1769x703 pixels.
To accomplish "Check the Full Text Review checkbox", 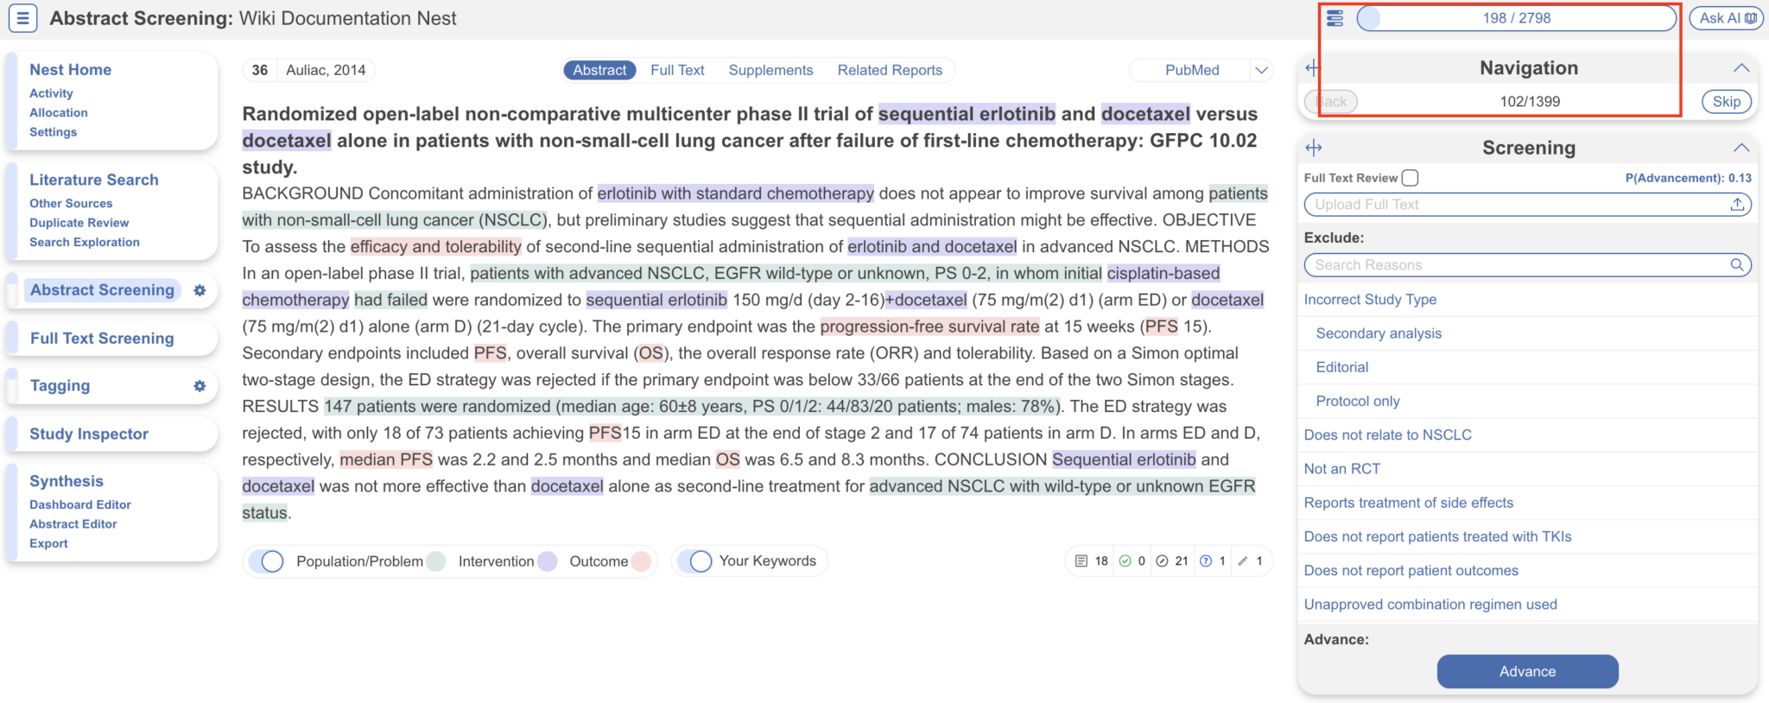I will 1411,178.
